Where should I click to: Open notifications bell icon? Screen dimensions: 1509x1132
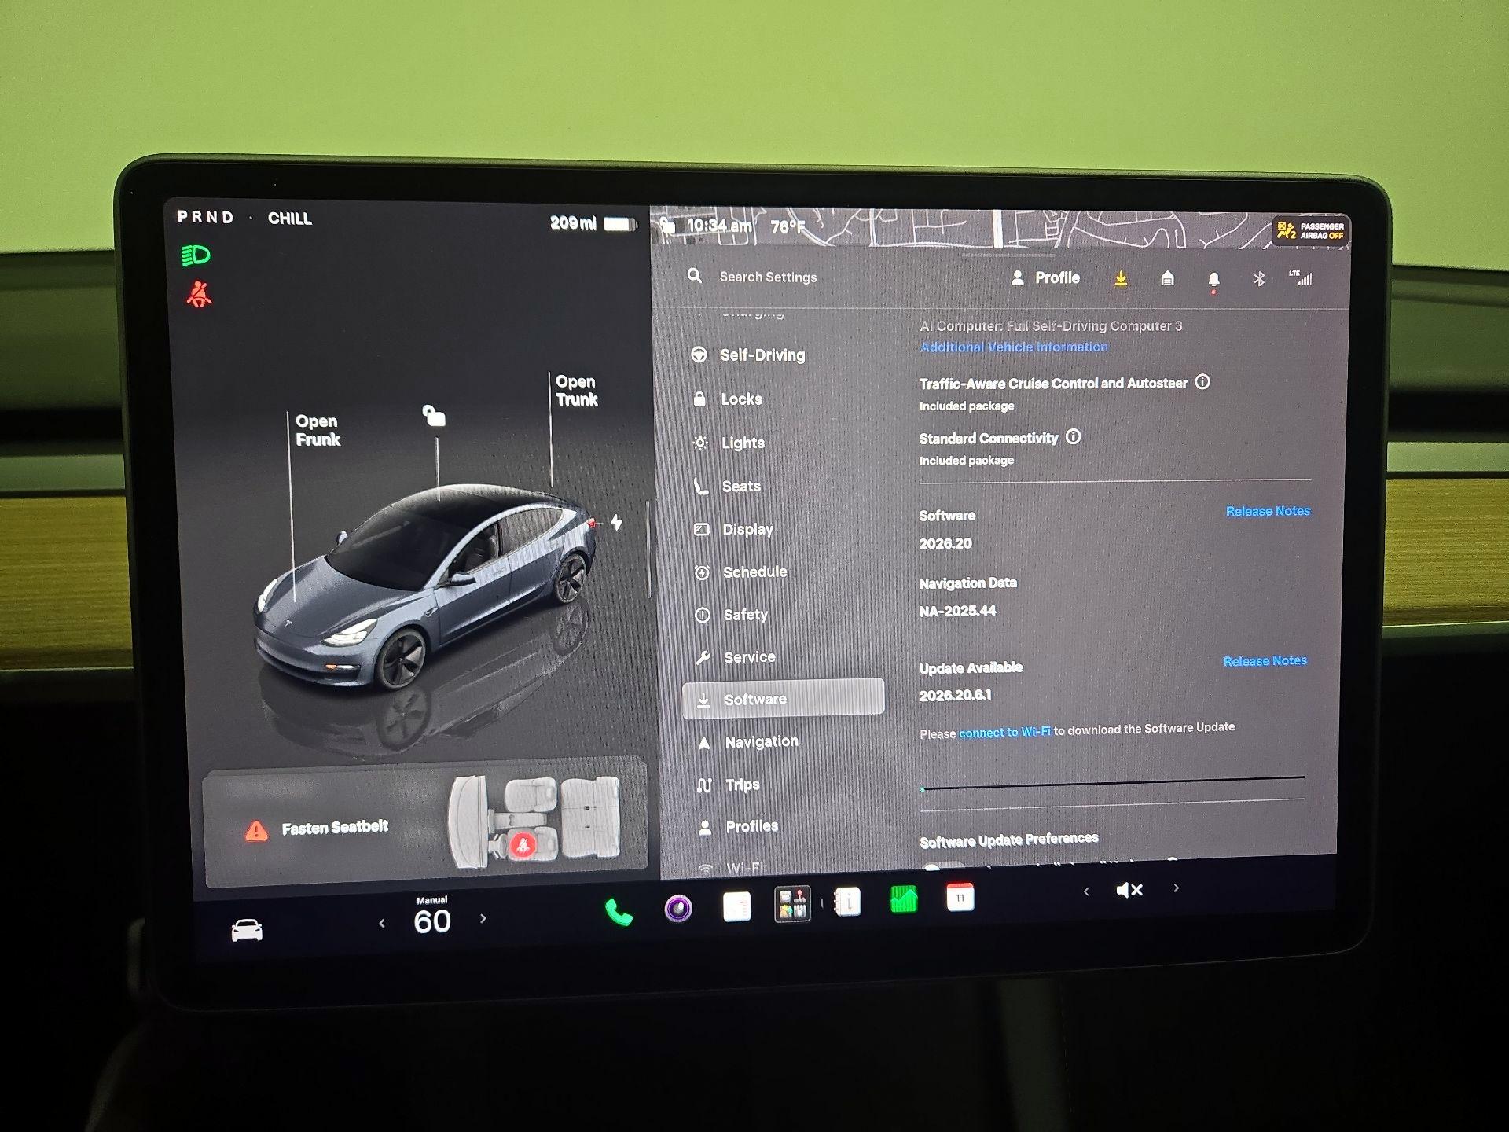point(1213,280)
